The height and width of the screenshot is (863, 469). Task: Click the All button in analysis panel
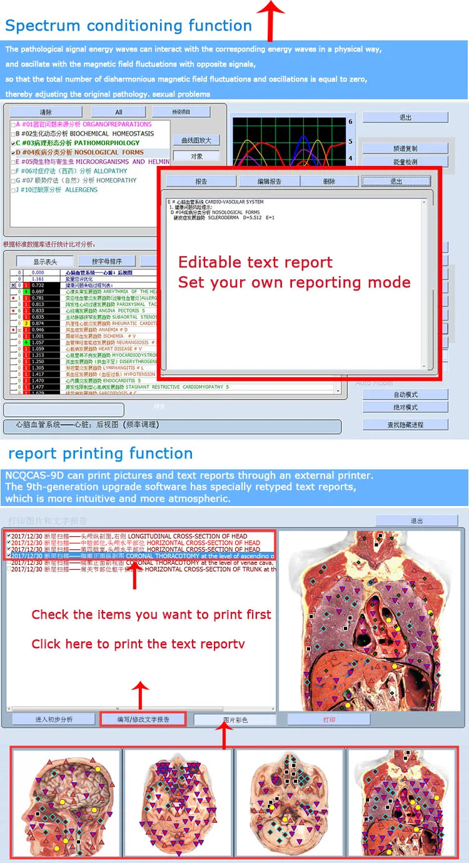[x=119, y=112]
